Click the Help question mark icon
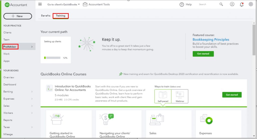 182,5
